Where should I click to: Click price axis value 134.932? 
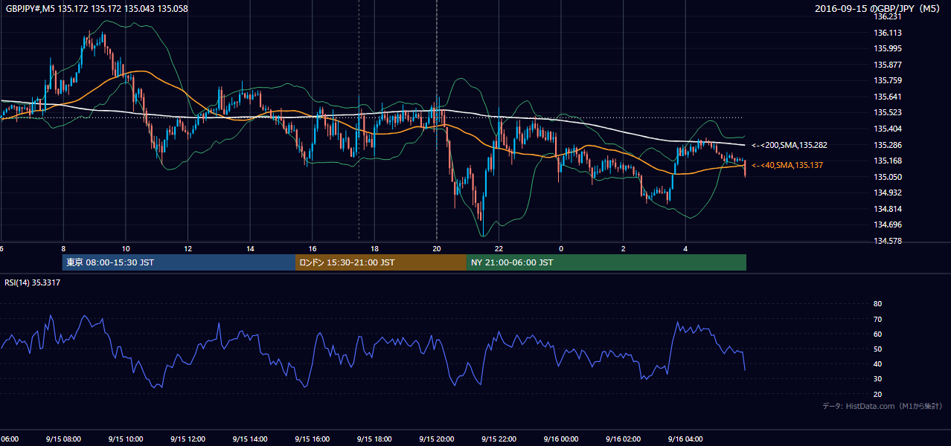[888, 193]
